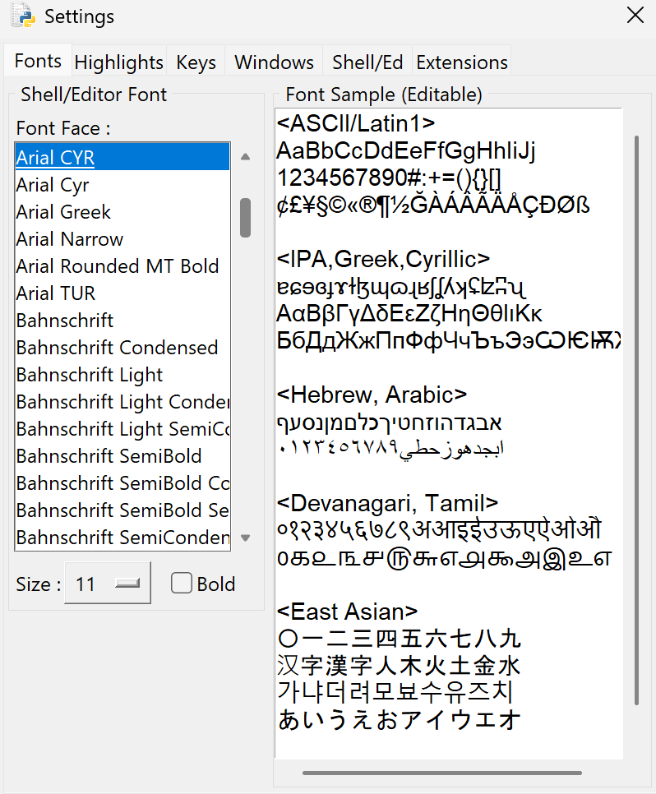Pick the Bahnschrift font
The width and height of the screenshot is (656, 794).
click(x=65, y=321)
